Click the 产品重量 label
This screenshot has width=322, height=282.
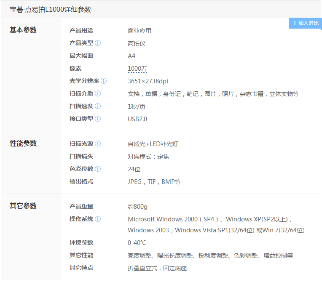[81, 206]
